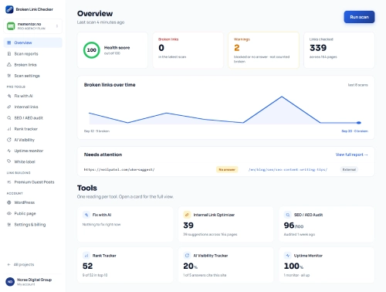Click the SEO / AEO Audit card search icon
386x292 pixels.
click(x=288, y=215)
